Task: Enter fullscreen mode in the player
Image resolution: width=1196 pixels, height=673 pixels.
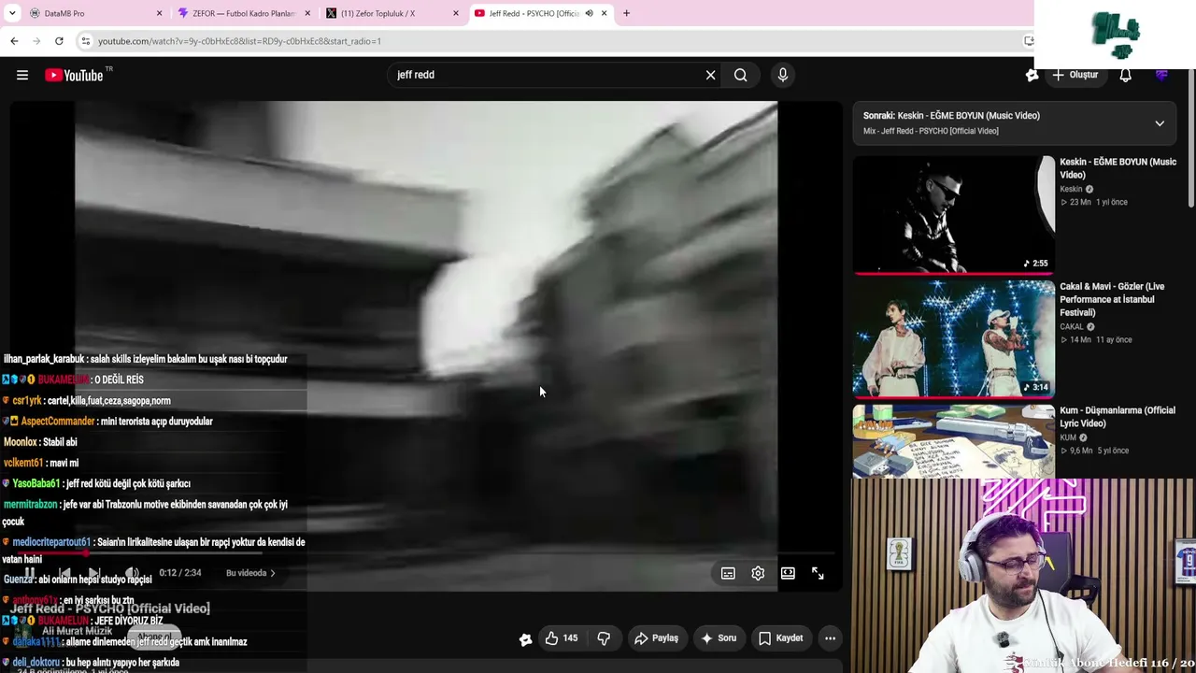Action: tap(818, 573)
